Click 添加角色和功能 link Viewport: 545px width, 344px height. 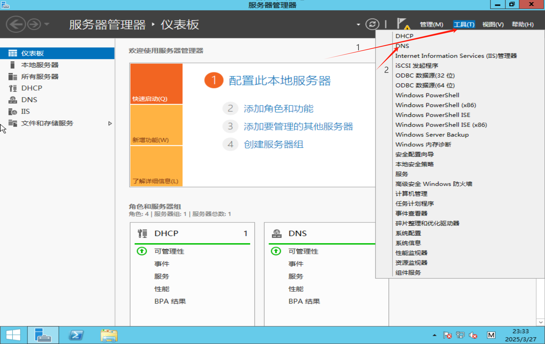[x=278, y=109]
